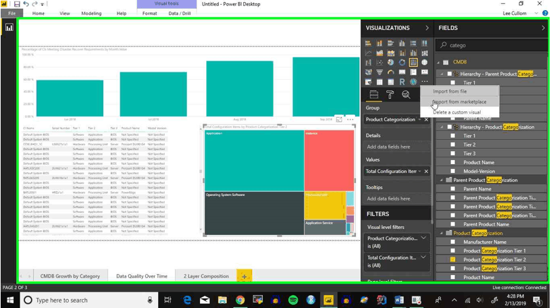Image resolution: width=551 pixels, height=308 pixels.
Task: Collapse Hierarchy - Product Categorization node
Action: point(442,127)
